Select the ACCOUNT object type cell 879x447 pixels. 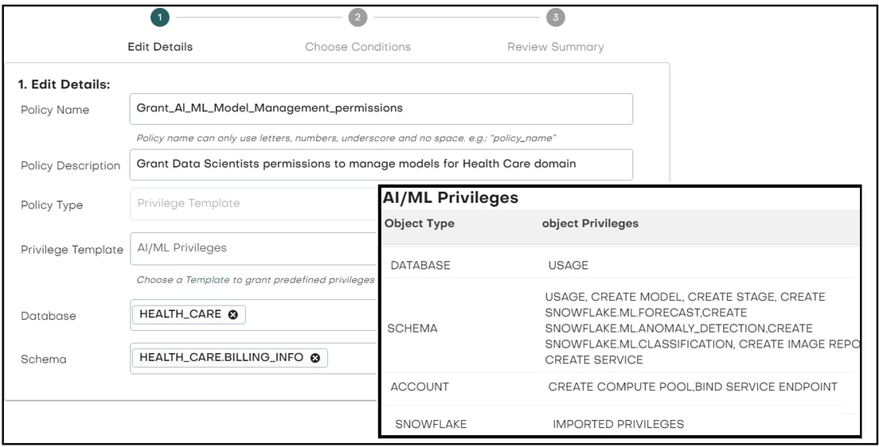click(420, 387)
